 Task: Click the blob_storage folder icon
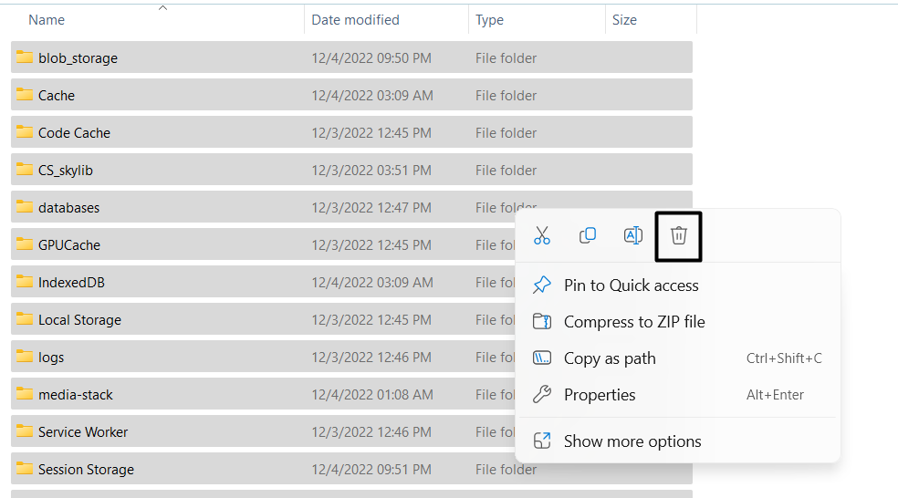25,57
